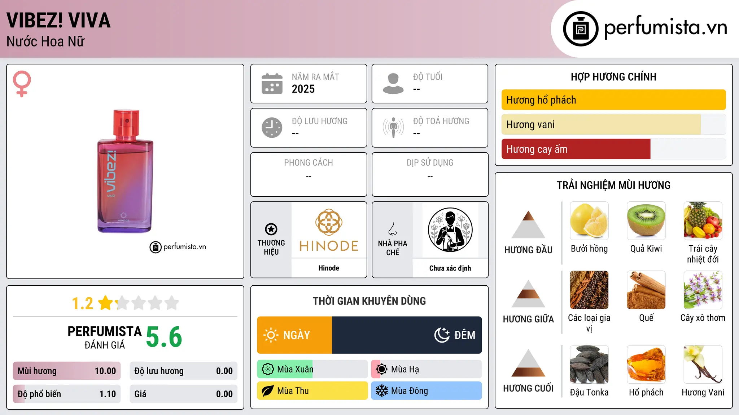Viewport: 739px width, 415px height.
Task: Click the perfumer illustration icon
Action: tap(450, 230)
